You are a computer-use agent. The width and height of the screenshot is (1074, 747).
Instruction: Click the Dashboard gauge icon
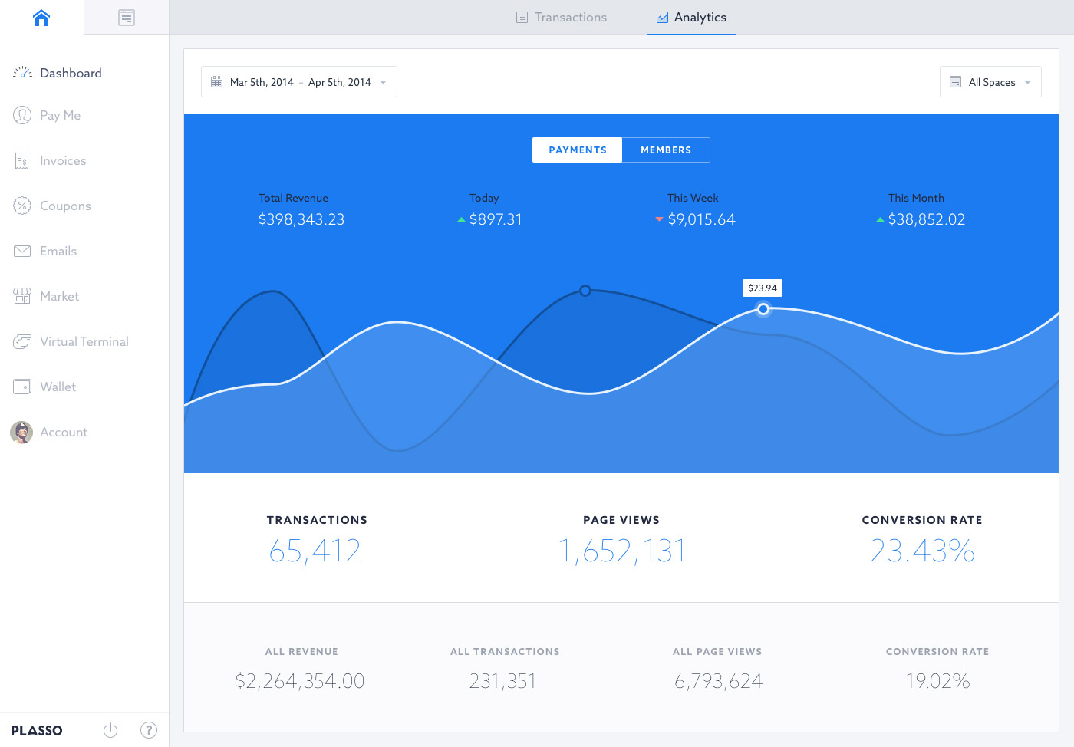22,73
